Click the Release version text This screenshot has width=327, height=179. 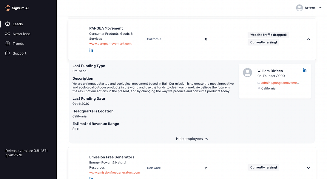click(27, 153)
